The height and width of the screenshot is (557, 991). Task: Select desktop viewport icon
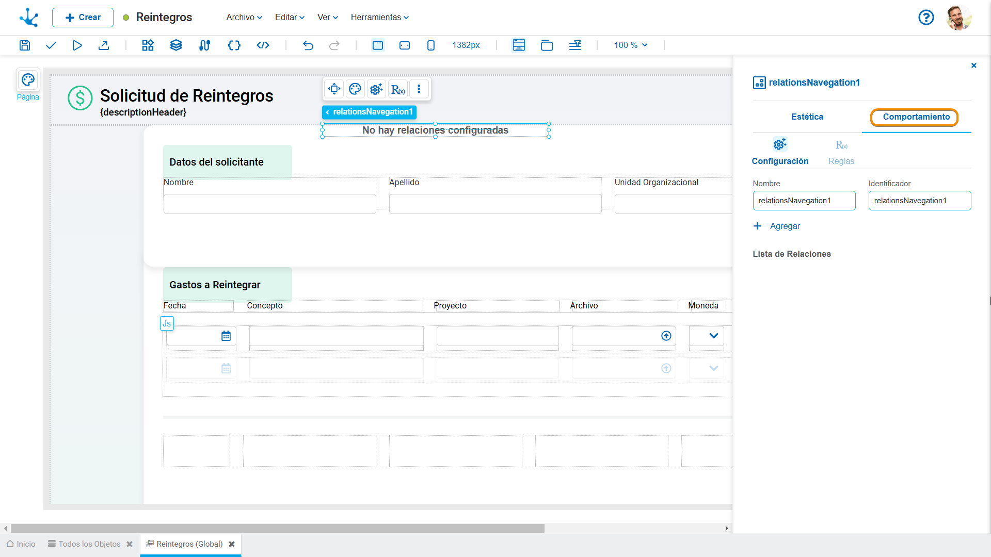pos(378,45)
